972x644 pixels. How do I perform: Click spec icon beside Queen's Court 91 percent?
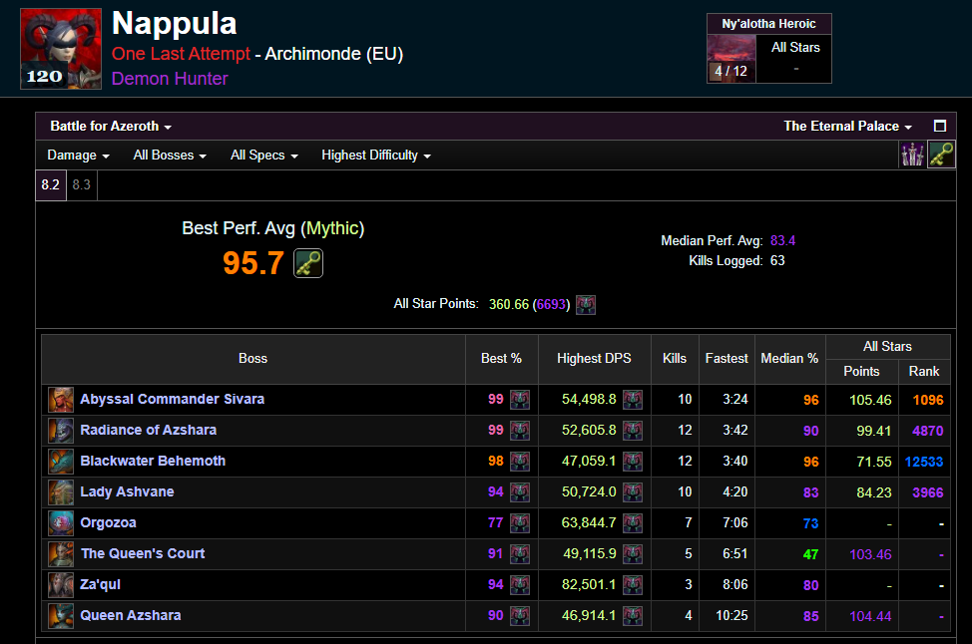520,554
